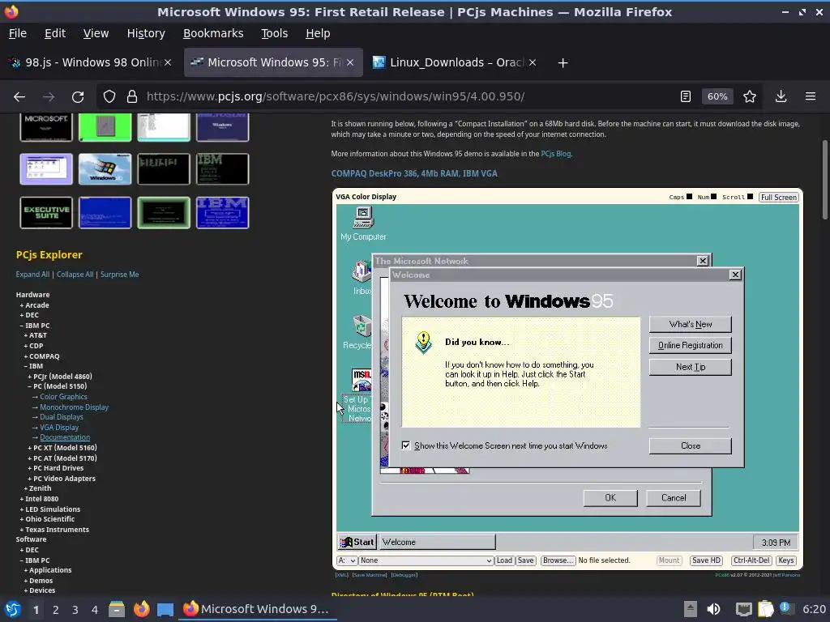The image size is (830, 622).
Task: Click the show desktop blue panel icon
Action: coord(165,609)
